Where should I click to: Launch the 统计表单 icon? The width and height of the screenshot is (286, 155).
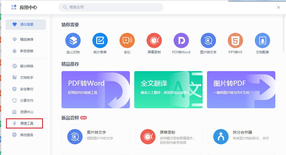(x=100, y=40)
